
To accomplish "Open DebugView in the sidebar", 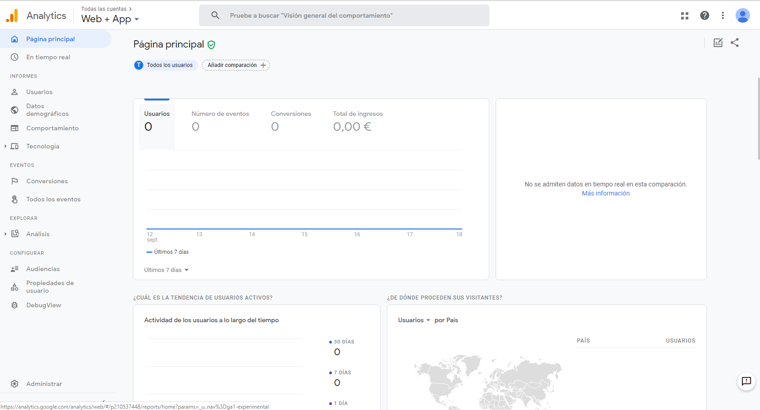I will 44,305.
